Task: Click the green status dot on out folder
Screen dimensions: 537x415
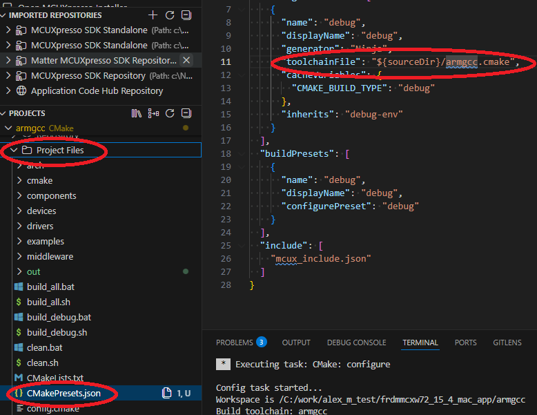Action: pos(186,271)
